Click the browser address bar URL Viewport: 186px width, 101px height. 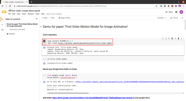[61, 6]
